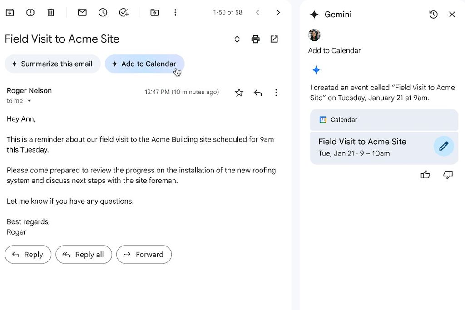This screenshot has height=310, width=465.
Task: Open the email's three-dot options menu
Action: 276,92
